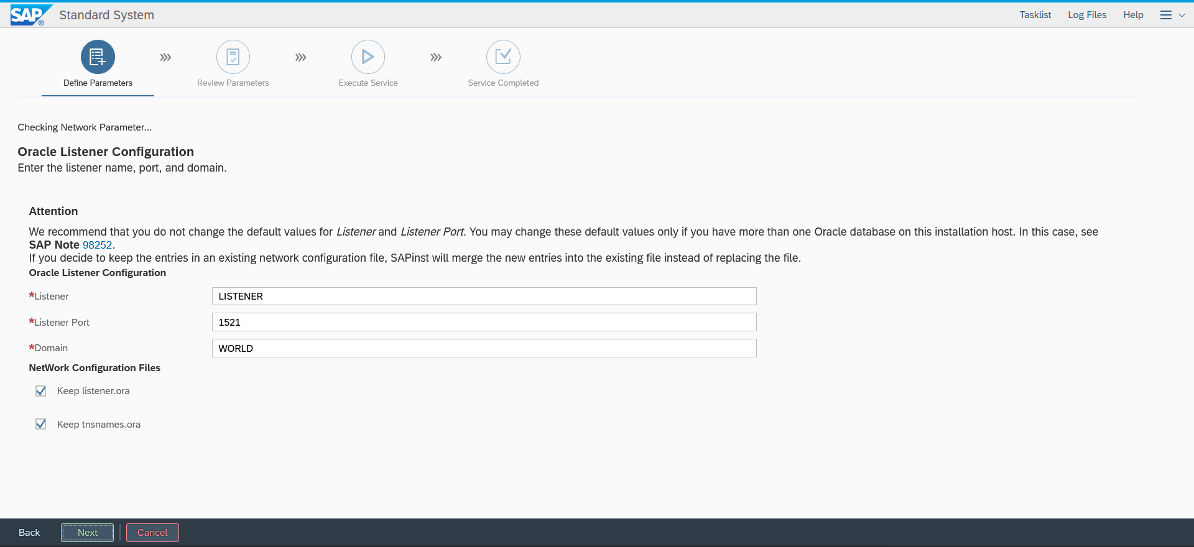Image resolution: width=1194 pixels, height=547 pixels.
Task: Click the Standard System title text
Action: [x=106, y=15]
